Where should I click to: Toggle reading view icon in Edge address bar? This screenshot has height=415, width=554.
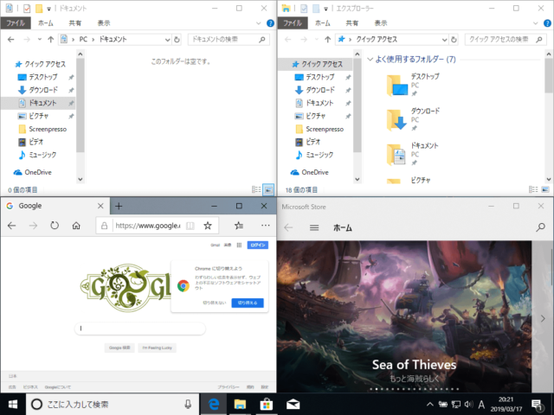(x=190, y=226)
